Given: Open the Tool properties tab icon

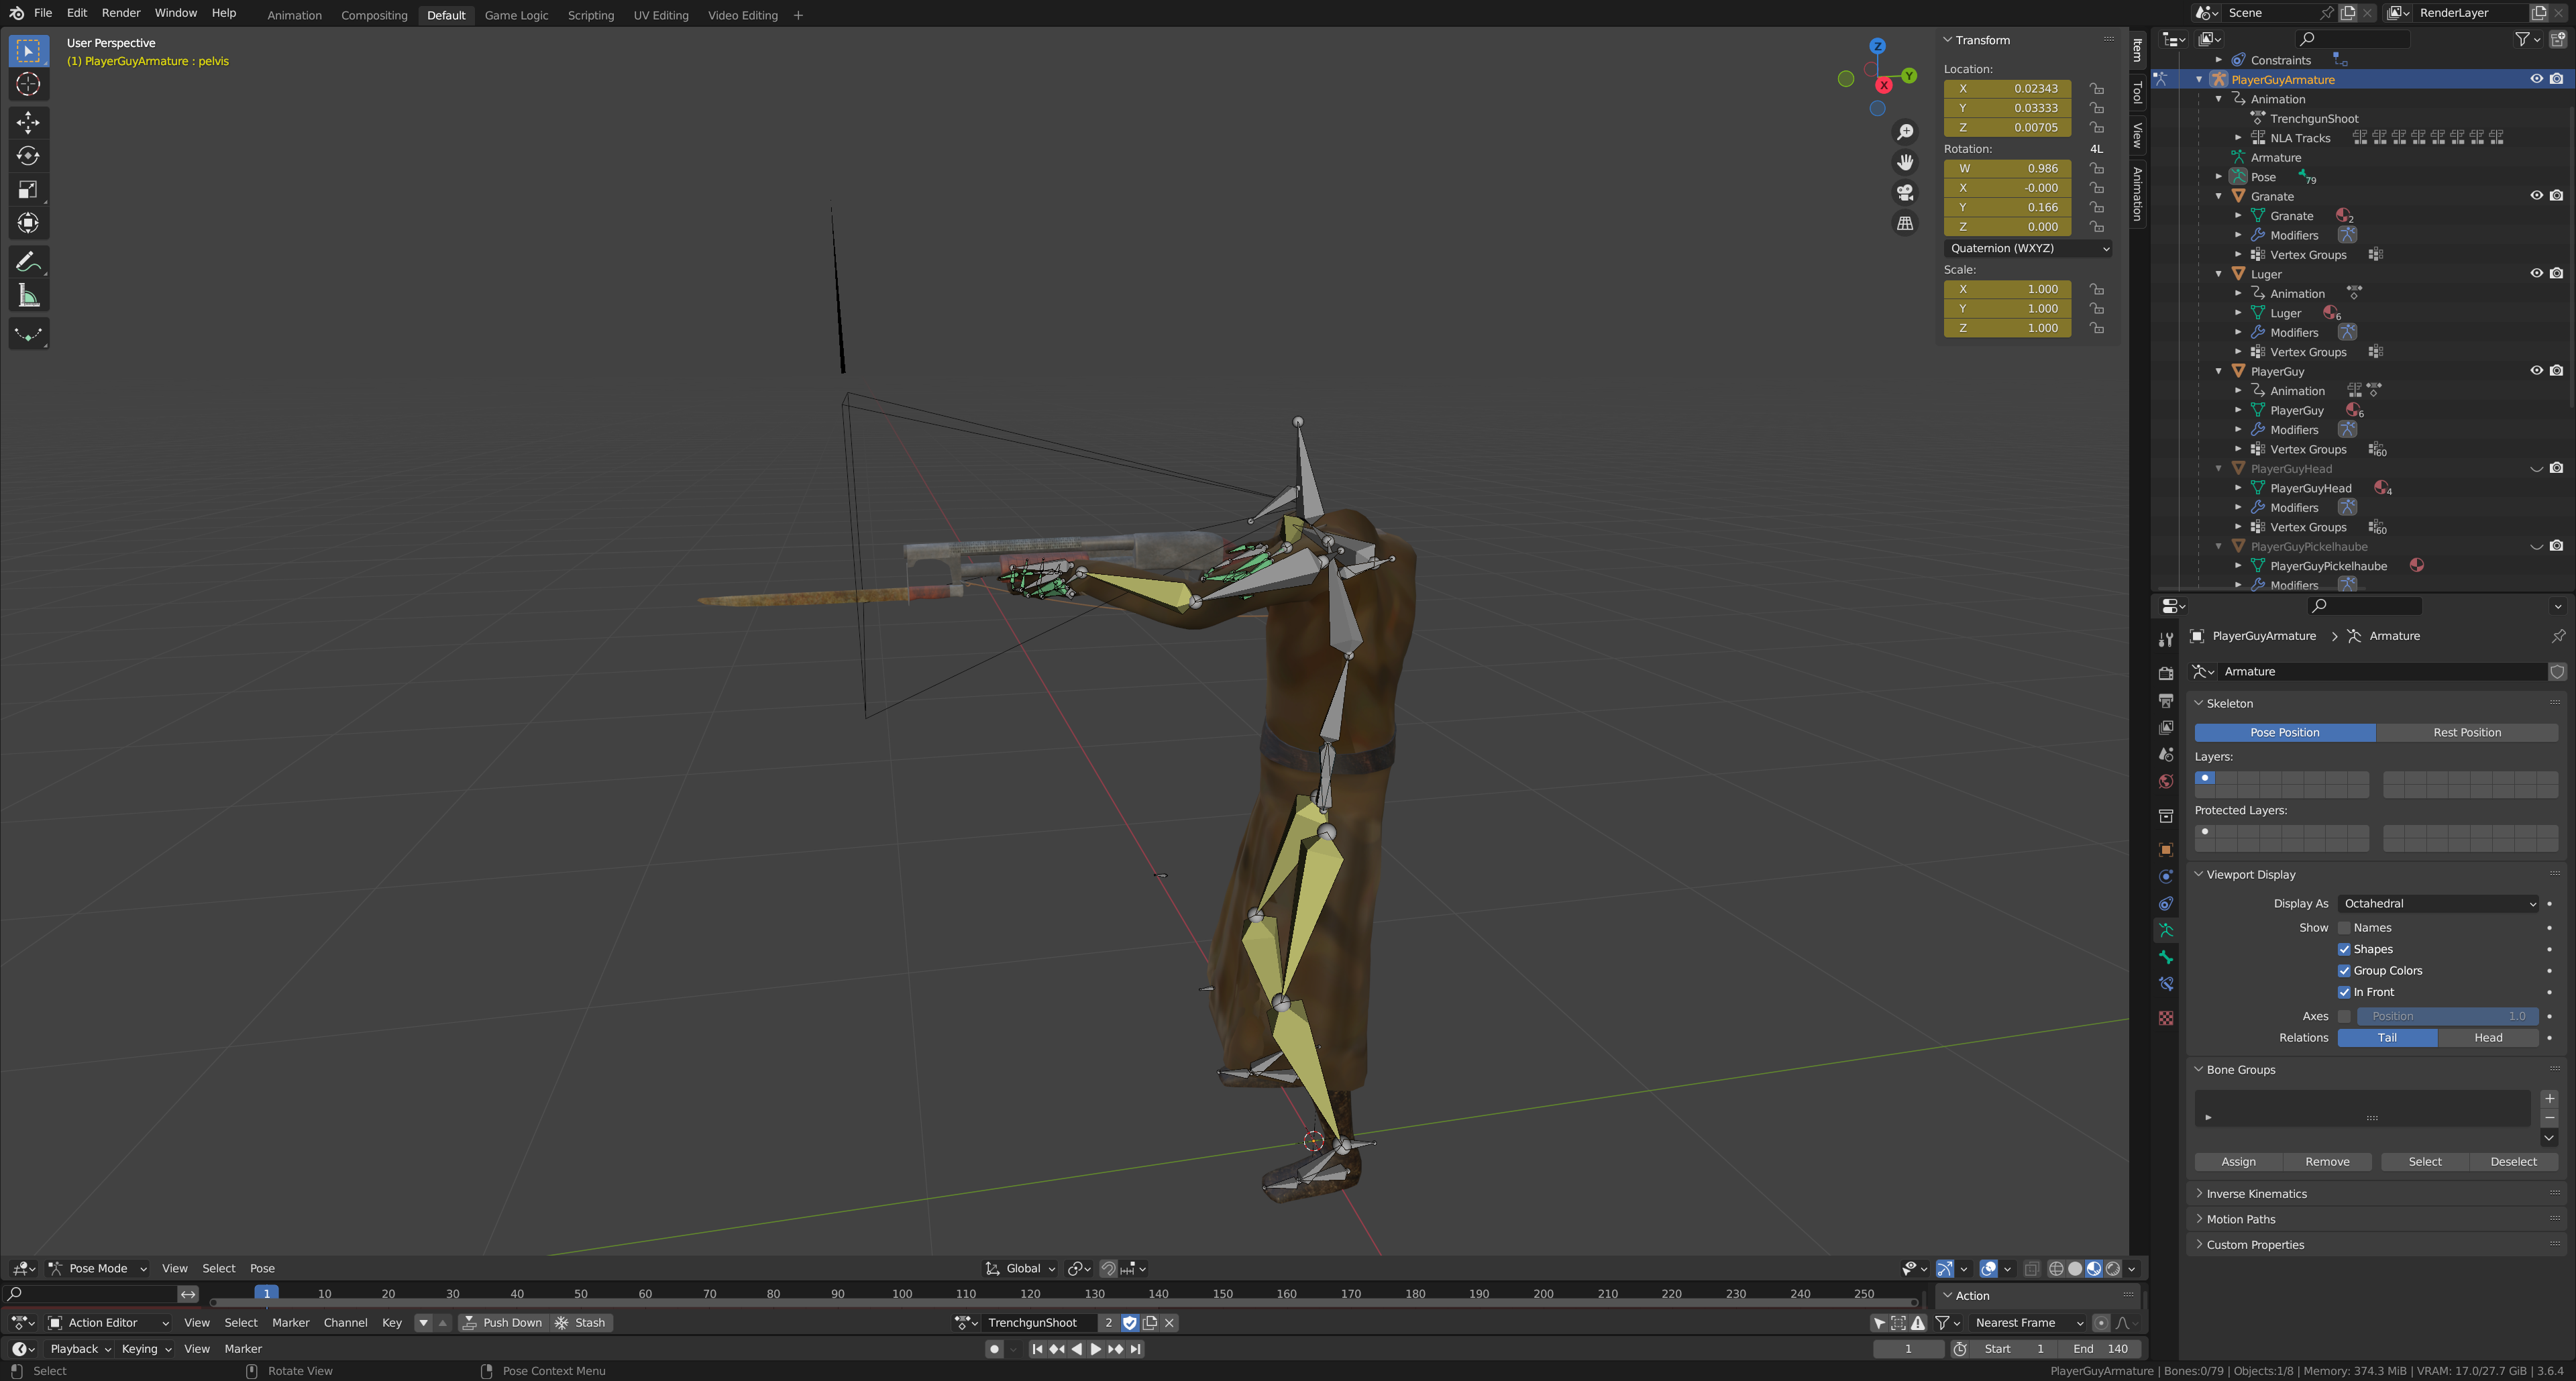Looking at the screenshot, I should point(2166,640).
